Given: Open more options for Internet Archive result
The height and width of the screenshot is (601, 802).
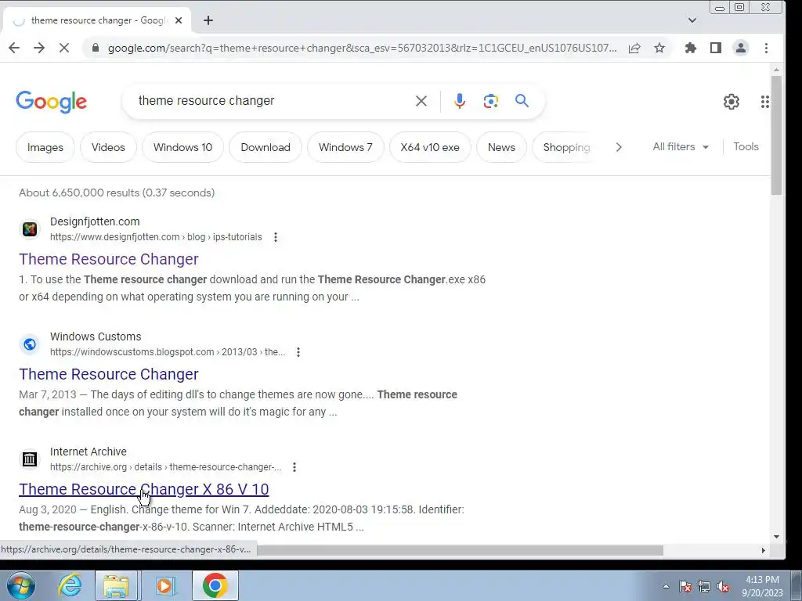Looking at the screenshot, I should pos(294,467).
